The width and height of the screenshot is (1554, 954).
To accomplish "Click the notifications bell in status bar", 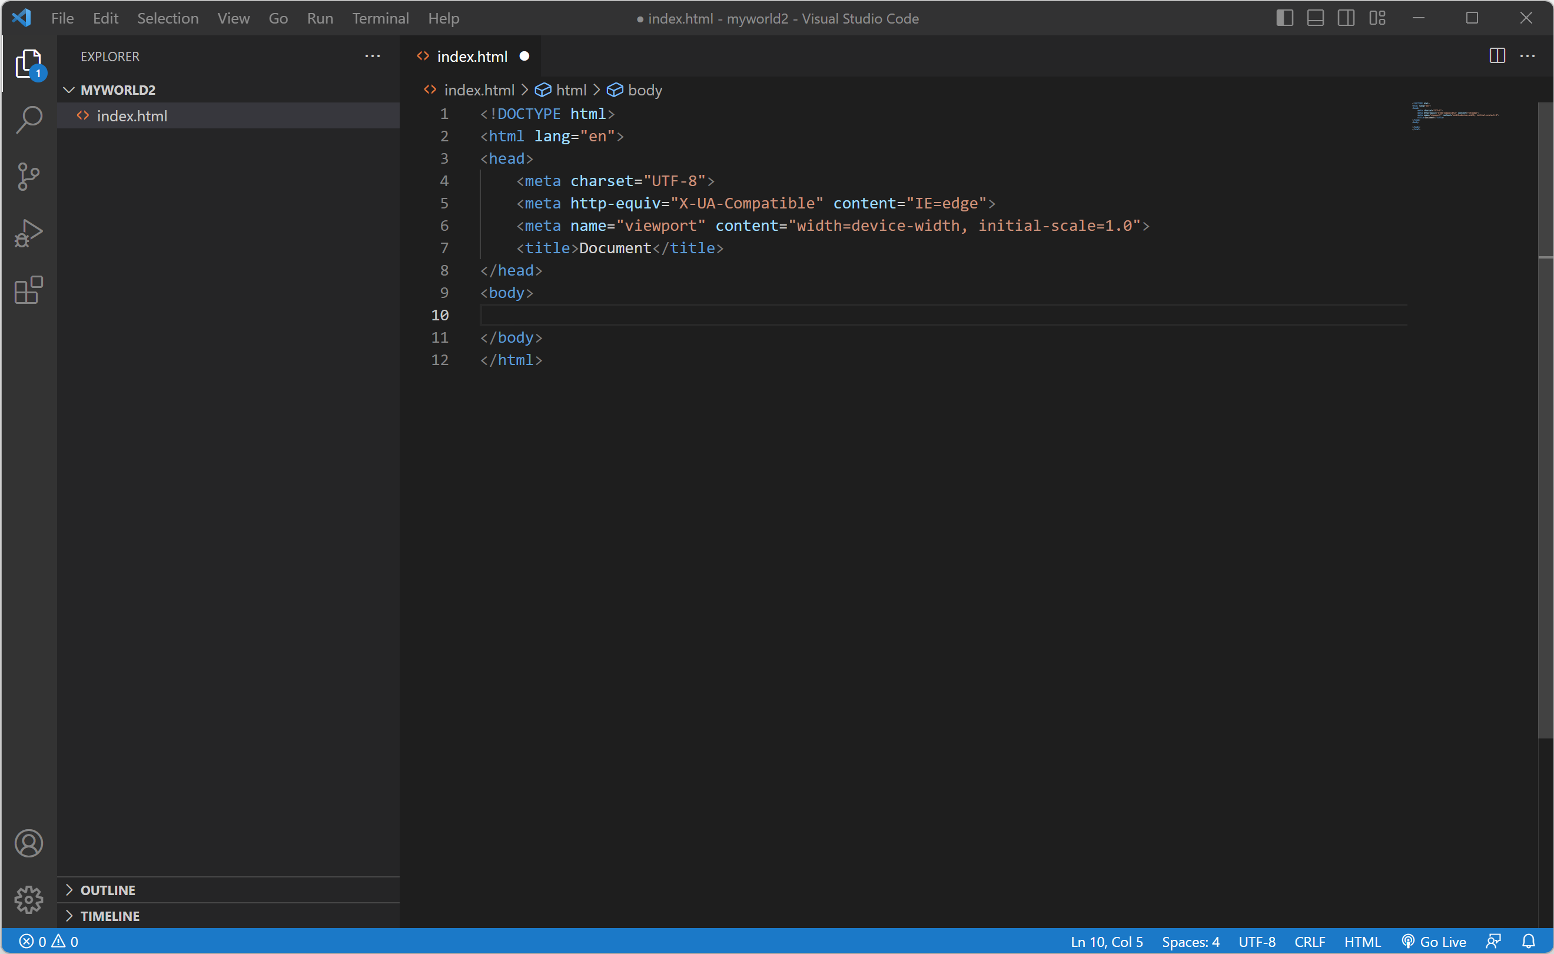I will (x=1528, y=942).
